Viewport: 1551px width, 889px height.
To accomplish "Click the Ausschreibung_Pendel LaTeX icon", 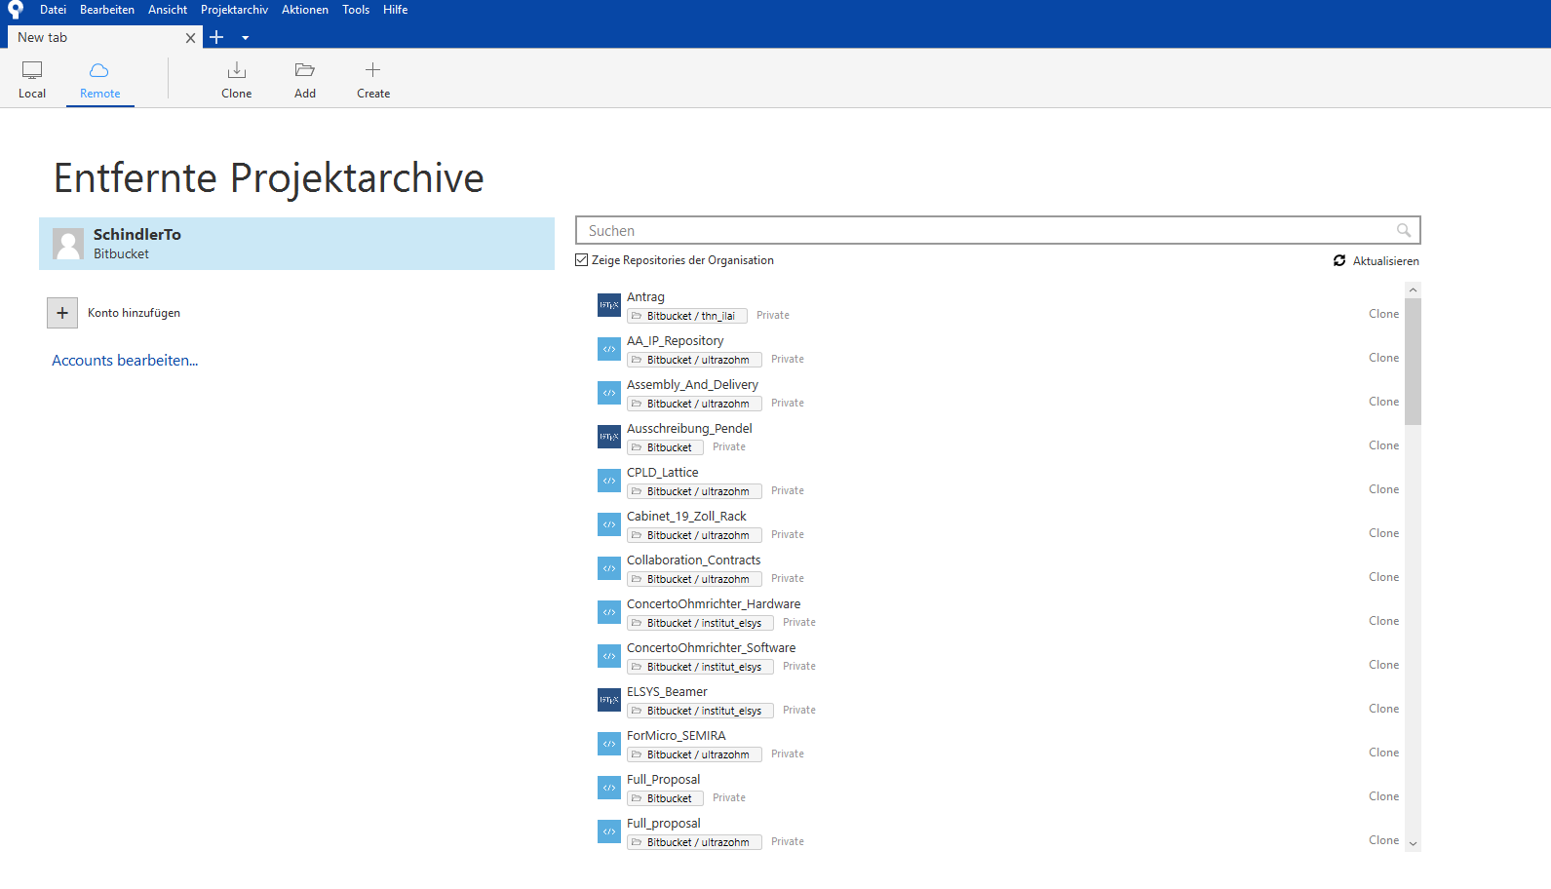I will pyautogui.click(x=609, y=437).
